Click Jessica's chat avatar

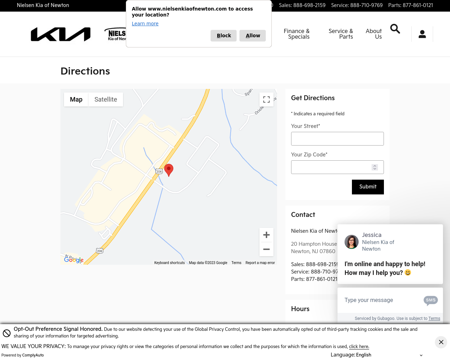[352, 242]
